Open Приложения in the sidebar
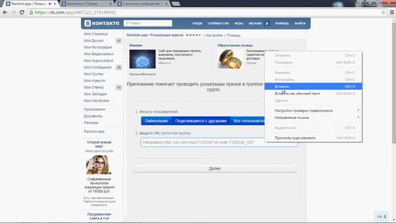The height and width of the screenshot is (223, 396). pos(95,110)
